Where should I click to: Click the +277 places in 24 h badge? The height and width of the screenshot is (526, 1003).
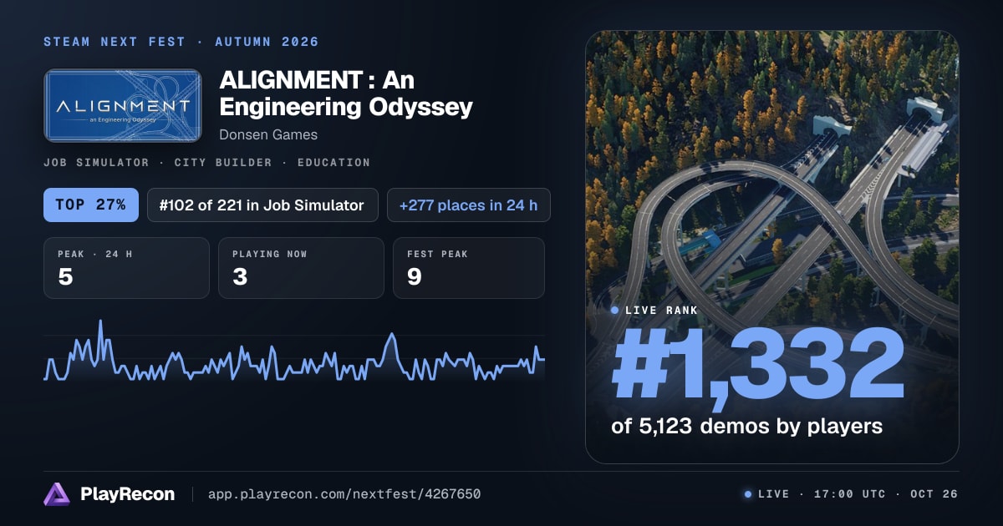click(469, 205)
